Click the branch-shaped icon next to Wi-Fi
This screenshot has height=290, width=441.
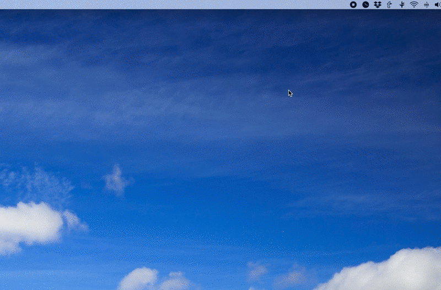point(402,4)
